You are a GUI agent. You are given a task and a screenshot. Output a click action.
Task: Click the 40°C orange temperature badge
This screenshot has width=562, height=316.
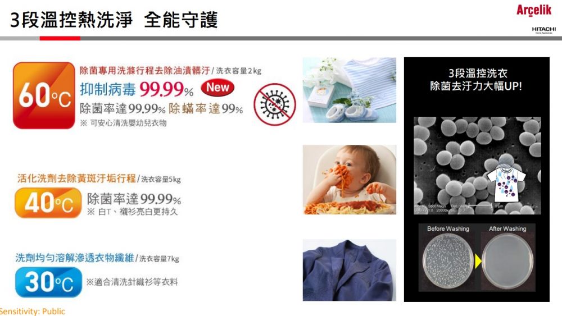point(48,203)
